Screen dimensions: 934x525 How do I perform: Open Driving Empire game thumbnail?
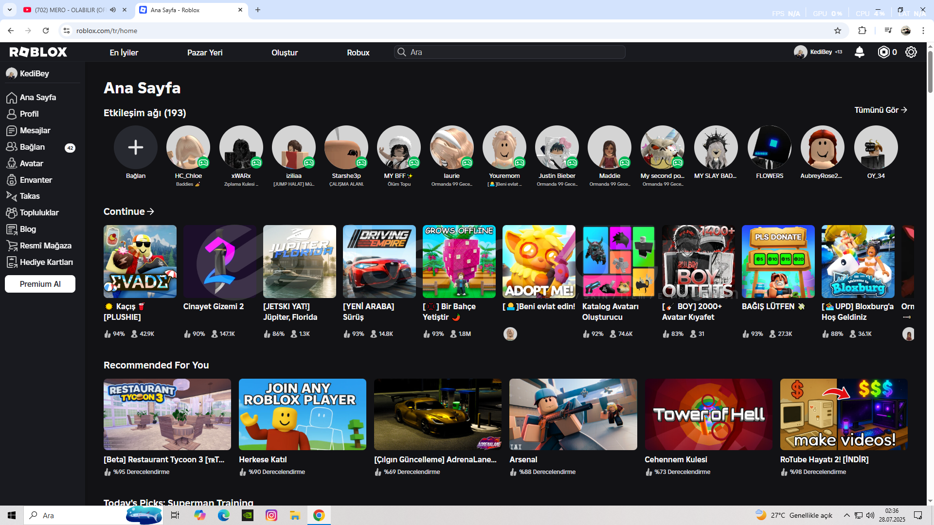click(x=379, y=262)
